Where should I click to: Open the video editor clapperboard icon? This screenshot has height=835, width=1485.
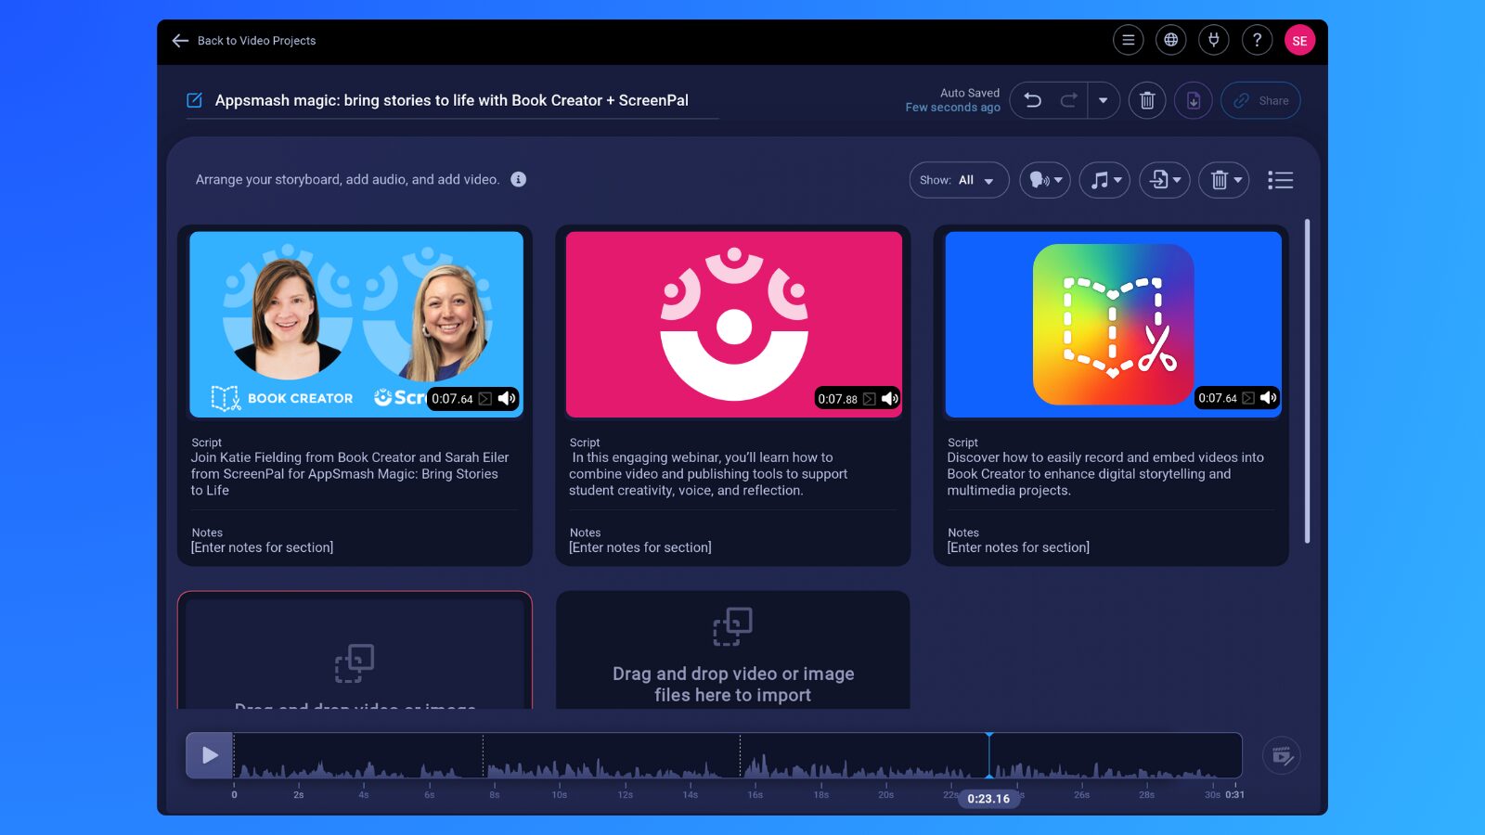point(1281,755)
